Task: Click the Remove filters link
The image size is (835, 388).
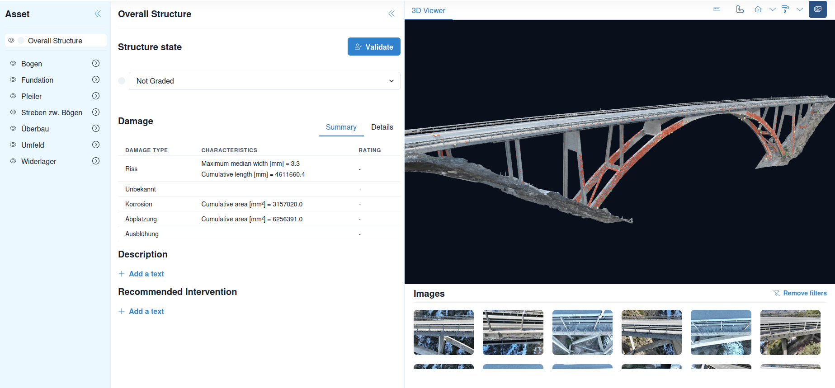Action: coord(805,293)
